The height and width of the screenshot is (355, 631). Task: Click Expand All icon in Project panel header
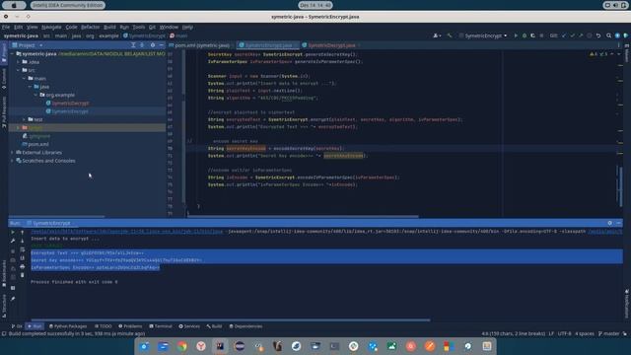[x=133, y=45]
